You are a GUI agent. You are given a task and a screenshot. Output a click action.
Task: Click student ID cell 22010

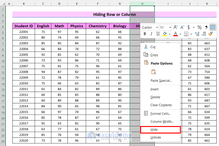coord(24,83)
